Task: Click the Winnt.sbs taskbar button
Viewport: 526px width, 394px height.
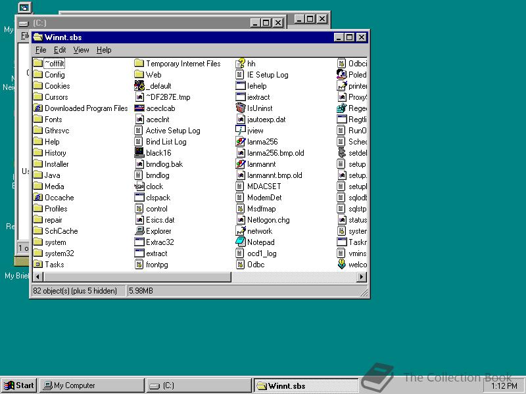Action: pos(306,385)
